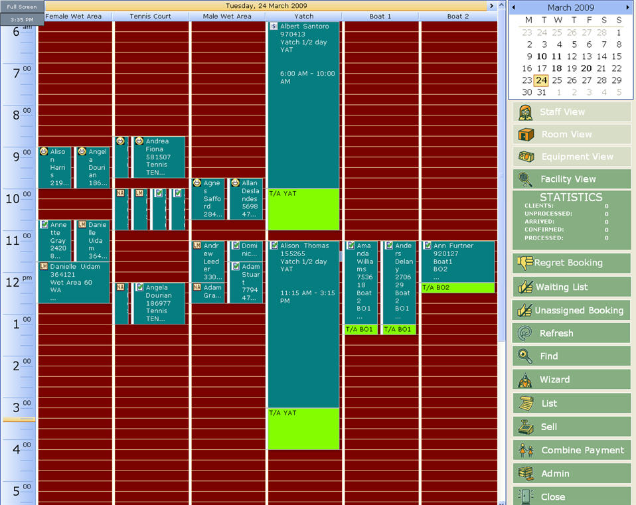Advance schedule to the next day

coord(491,6)
